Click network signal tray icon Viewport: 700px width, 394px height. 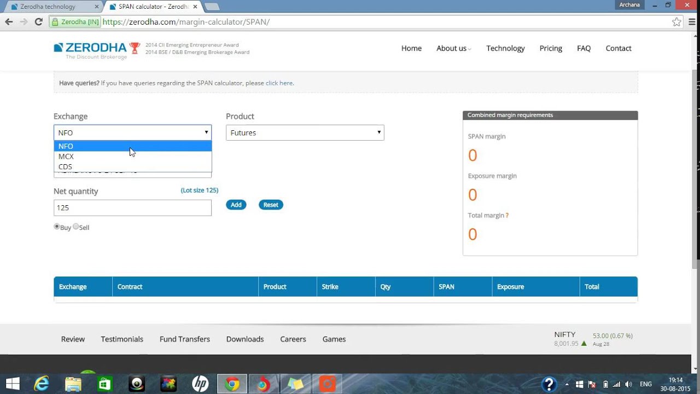click(616, 384)
